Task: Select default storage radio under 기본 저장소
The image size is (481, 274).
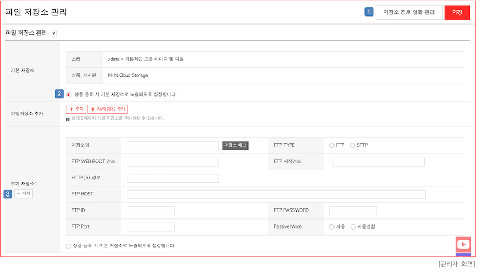Action: 69,95
